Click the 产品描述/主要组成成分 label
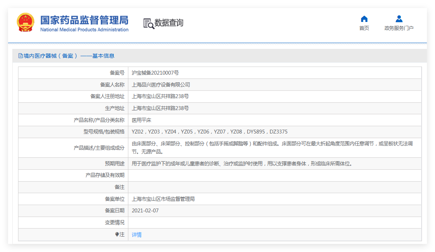 click(x=99, y=148)
